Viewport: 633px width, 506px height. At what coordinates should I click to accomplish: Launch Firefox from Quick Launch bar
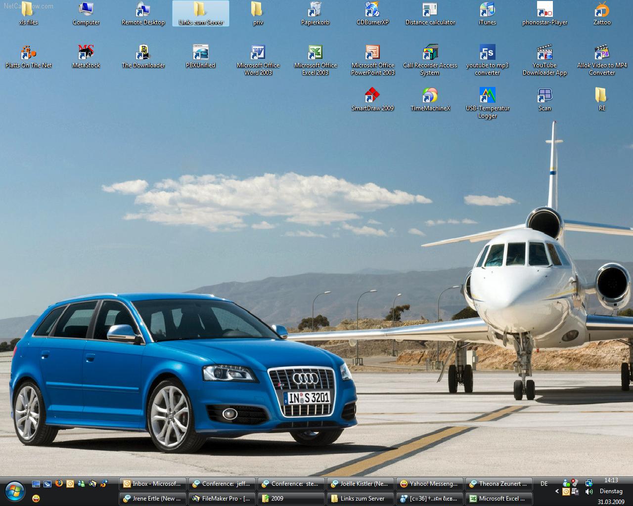pos(59,484)
